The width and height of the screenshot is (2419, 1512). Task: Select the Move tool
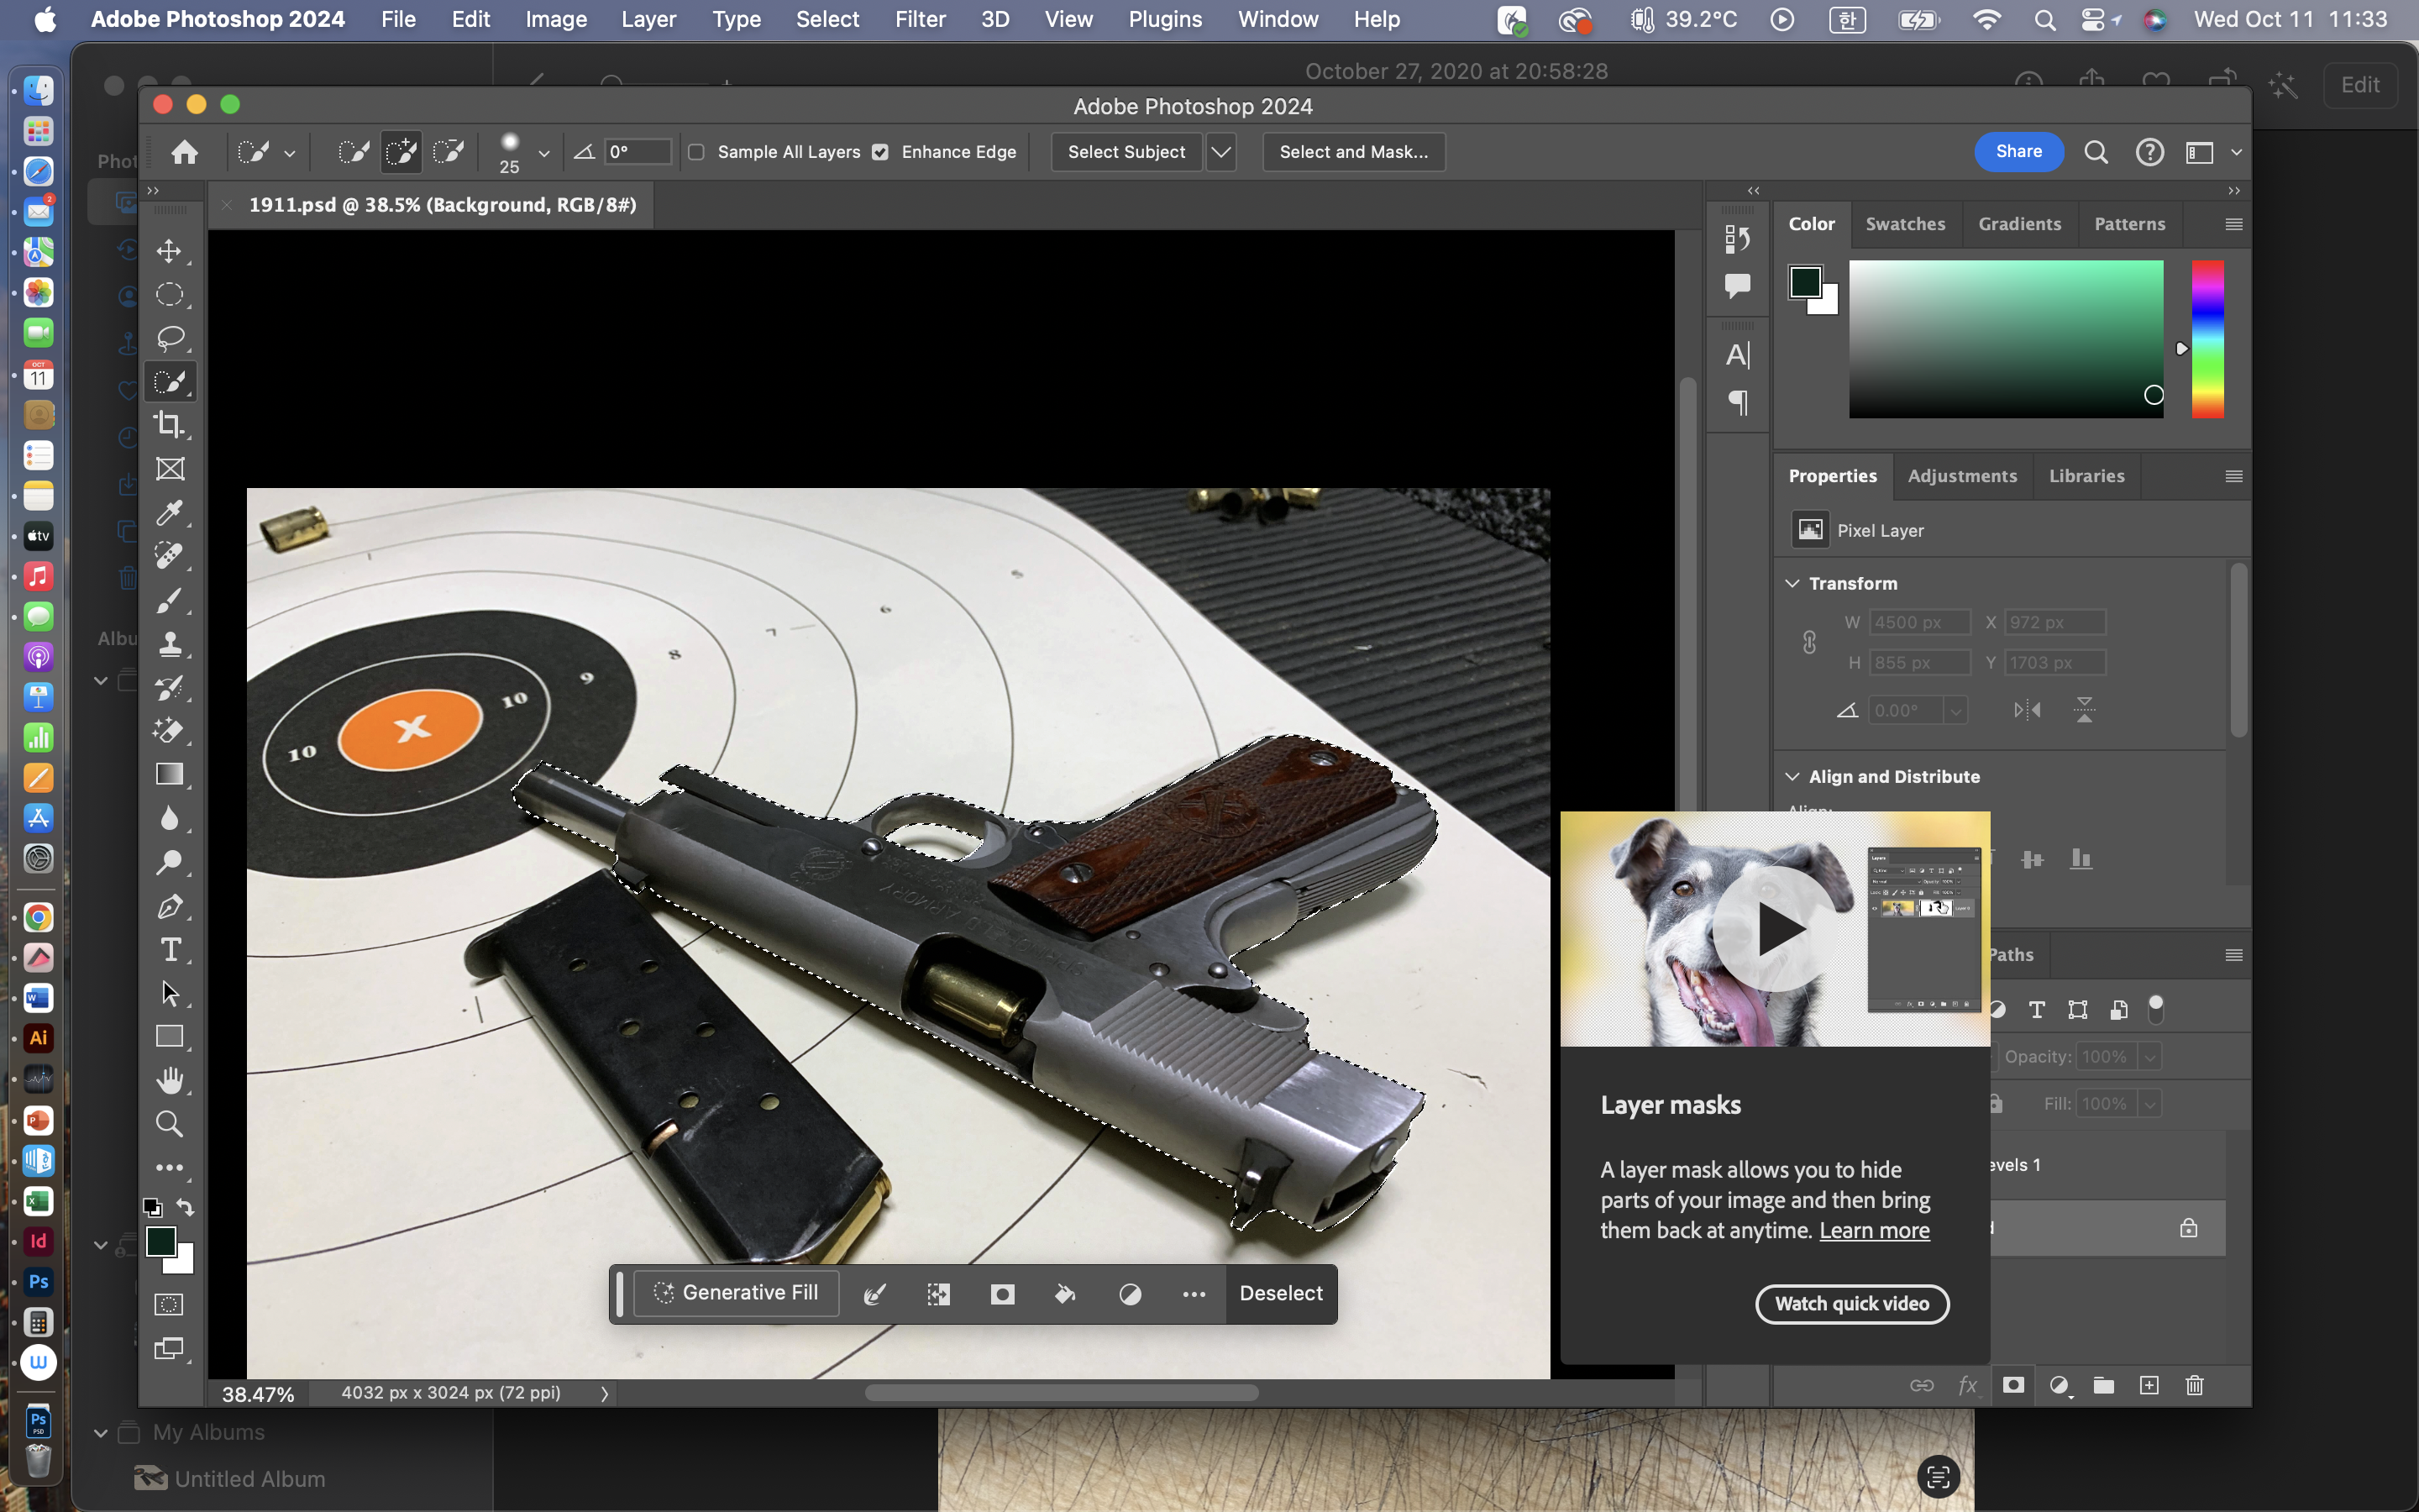(x=169, y=251)
